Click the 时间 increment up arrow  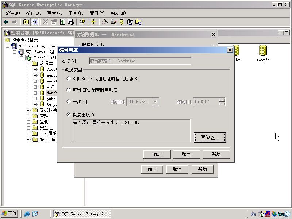[222, 100]
